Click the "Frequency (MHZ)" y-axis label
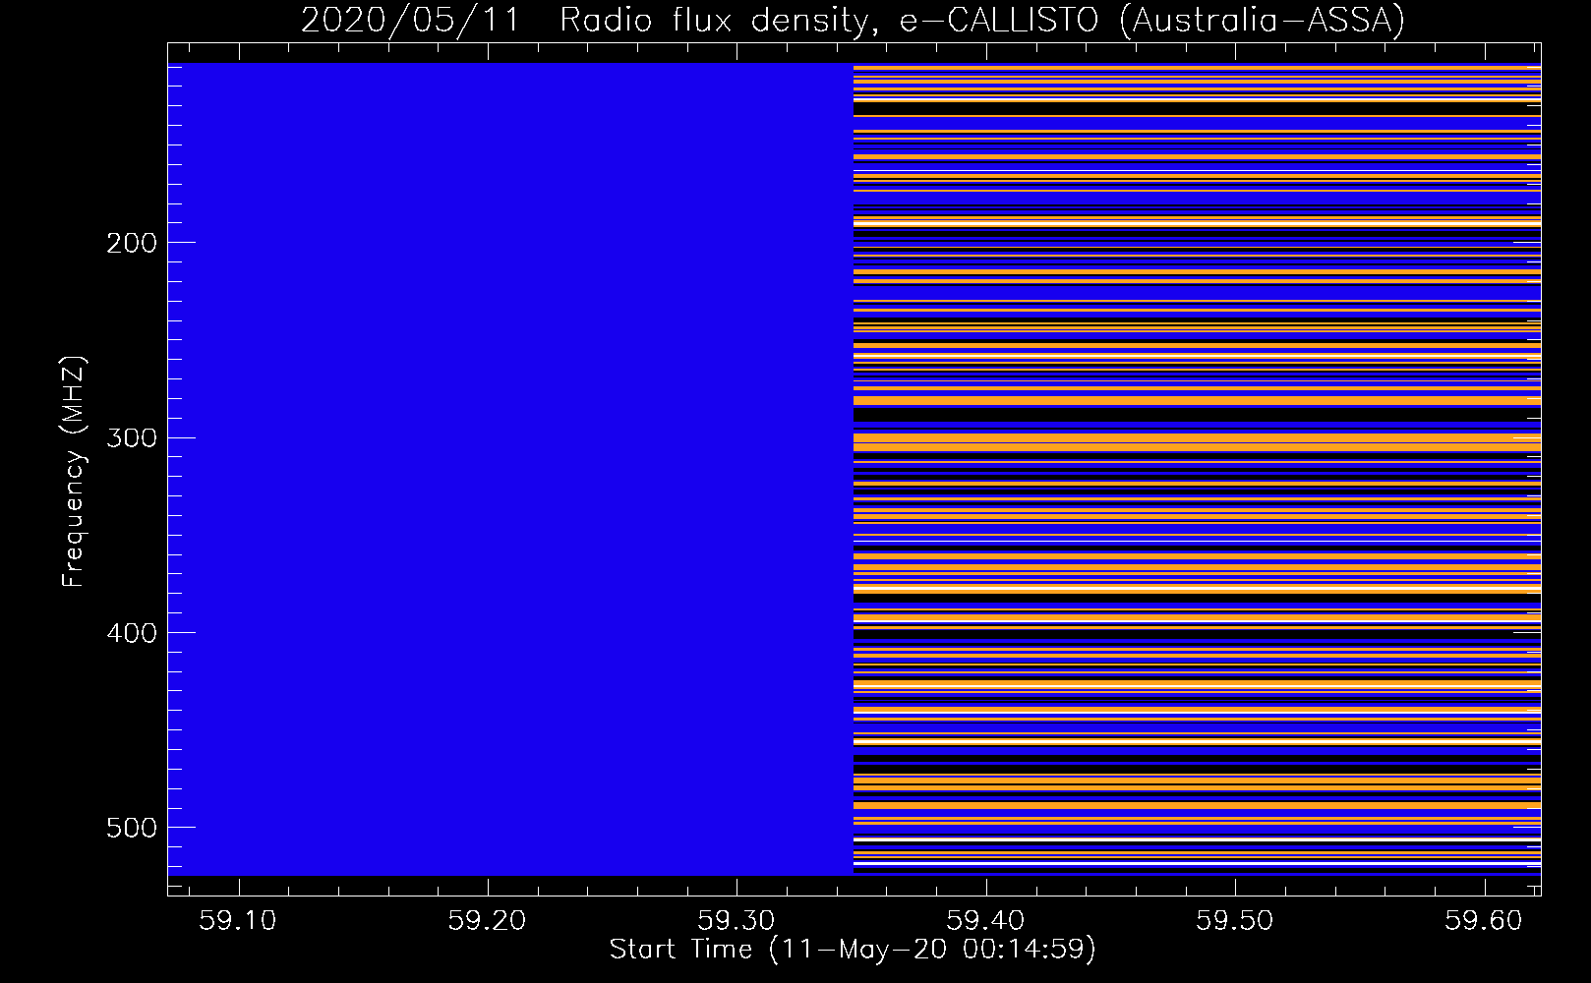Screen dimensions: 1591x983 75,471
